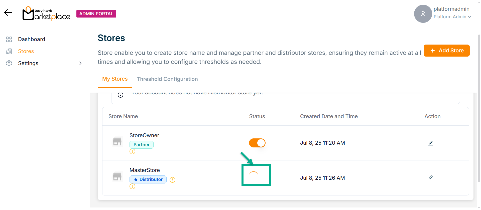Click the back arrow icon
Viewport: 481px width, 210px height.
click(8, 13)
